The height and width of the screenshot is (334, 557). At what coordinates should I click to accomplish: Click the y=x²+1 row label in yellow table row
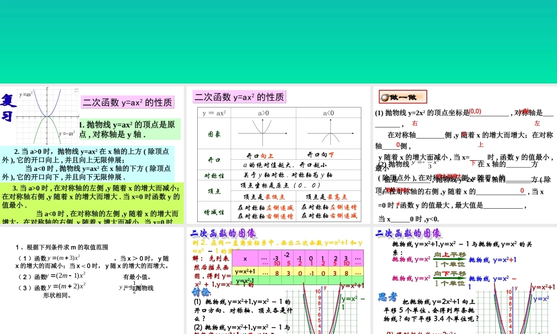point(245,272)
